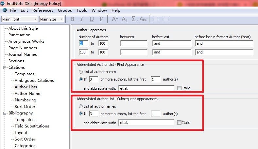258x149 pixels.
Task: Open the Plain Size dropdown
Action: pos(52,19)
